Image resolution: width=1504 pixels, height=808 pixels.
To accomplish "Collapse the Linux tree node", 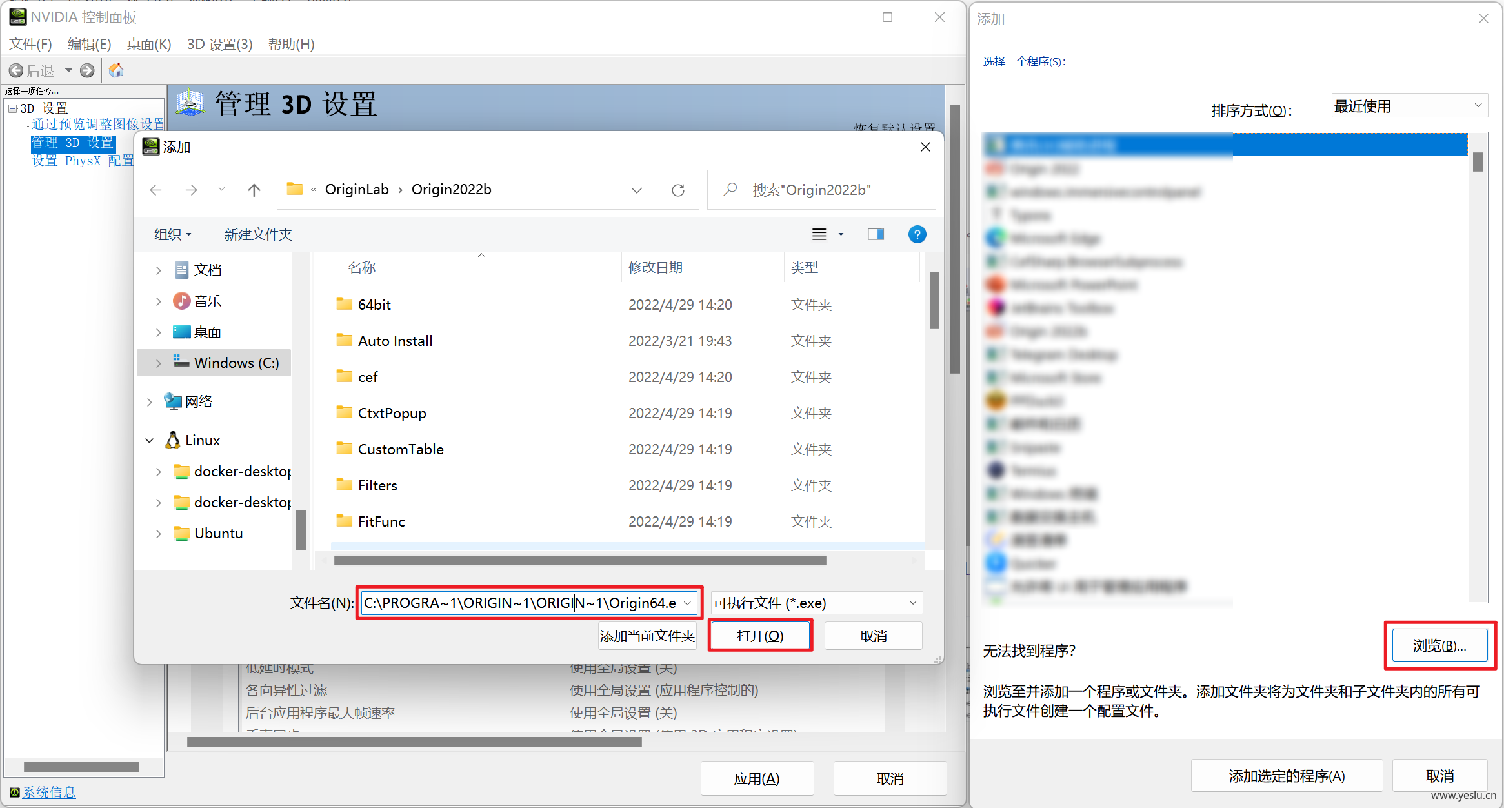I will pos(149,440).
